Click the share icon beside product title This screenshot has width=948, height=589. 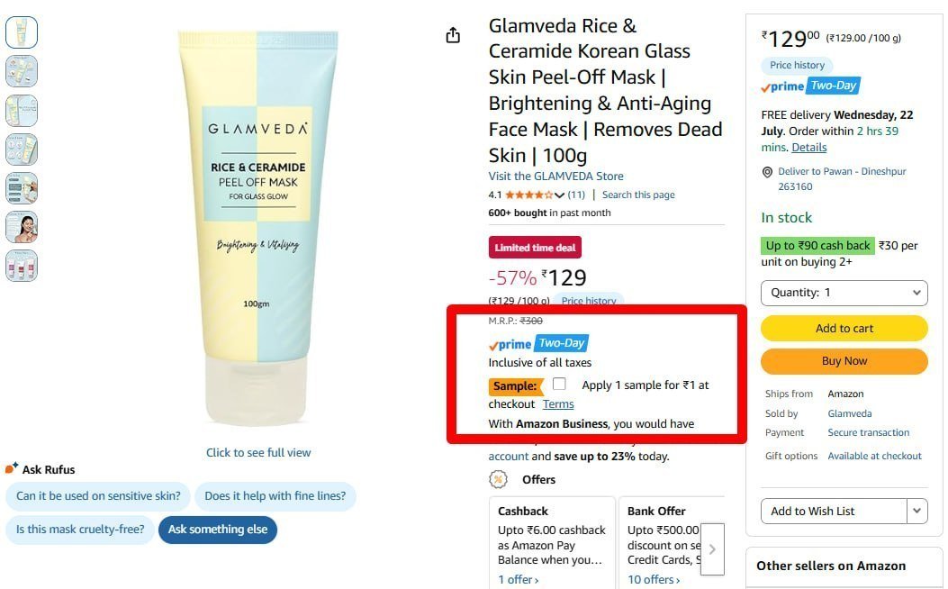pyautogui.click(x=453, y=36)
